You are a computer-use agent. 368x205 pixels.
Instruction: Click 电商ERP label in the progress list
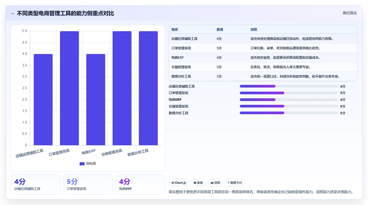coord(175,100)
